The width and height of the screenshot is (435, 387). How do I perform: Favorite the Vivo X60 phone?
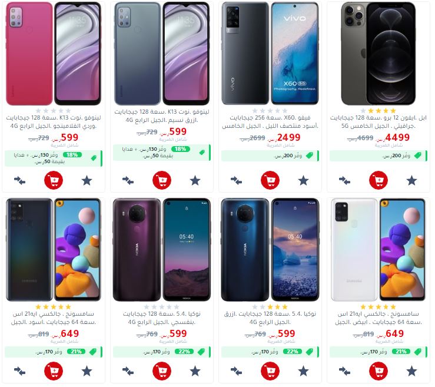click(x=304, y=180)
